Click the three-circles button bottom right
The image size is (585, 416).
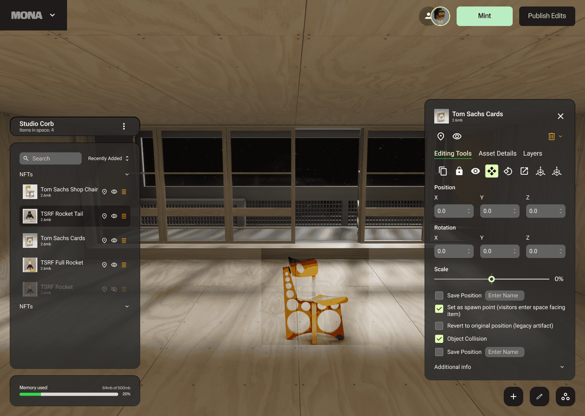coord(565,396)
